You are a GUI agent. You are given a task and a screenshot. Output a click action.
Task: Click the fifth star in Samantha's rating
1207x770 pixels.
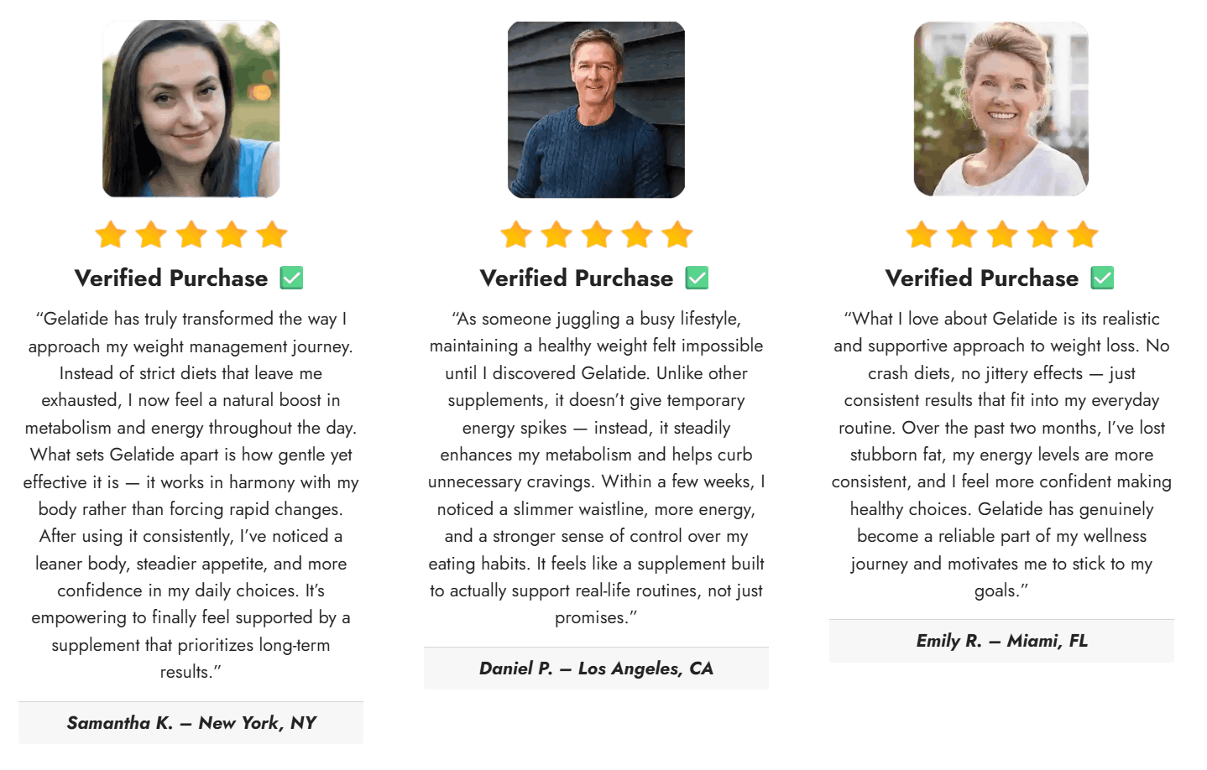coord(272,235)
